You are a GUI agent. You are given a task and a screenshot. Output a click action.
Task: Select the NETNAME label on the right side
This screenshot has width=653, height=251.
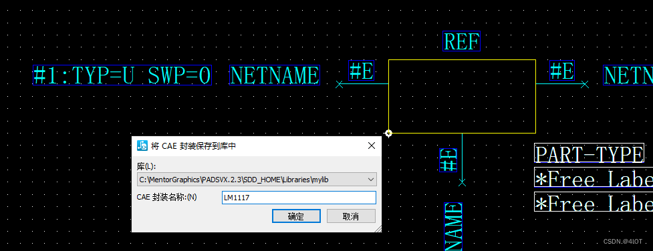[628, 75]
